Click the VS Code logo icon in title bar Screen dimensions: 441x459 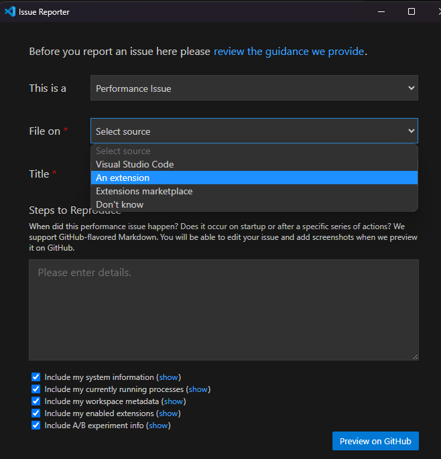tap(10, 11)
